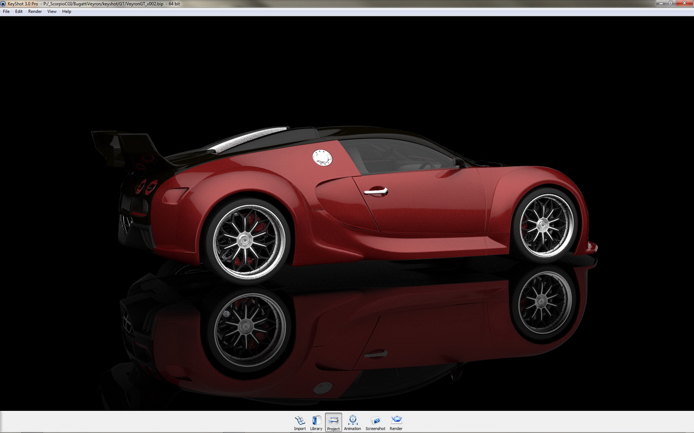Open the Edit menu

point(19,11)
